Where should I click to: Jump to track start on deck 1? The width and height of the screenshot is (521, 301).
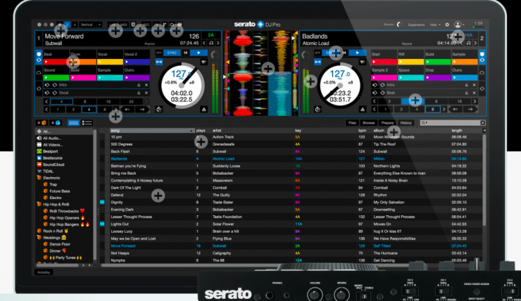click(x=185, y=53)
